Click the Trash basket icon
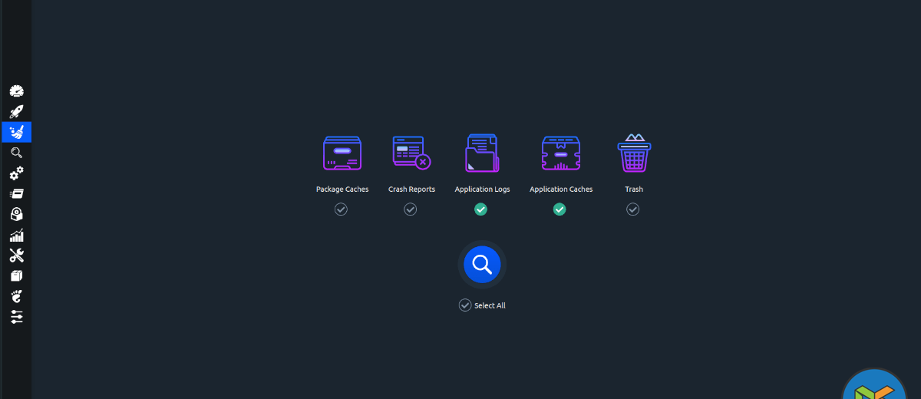This screenshot has width=921, height=399. click(634, 153)
